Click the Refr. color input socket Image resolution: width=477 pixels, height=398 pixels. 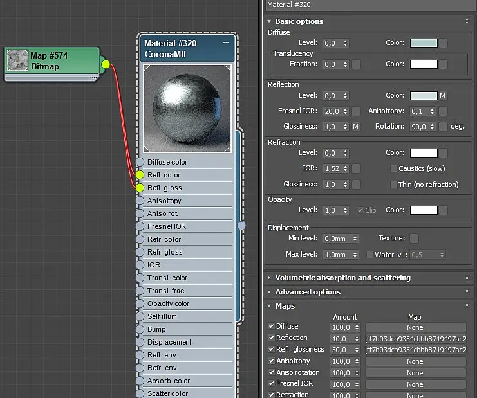coord(140,239)
